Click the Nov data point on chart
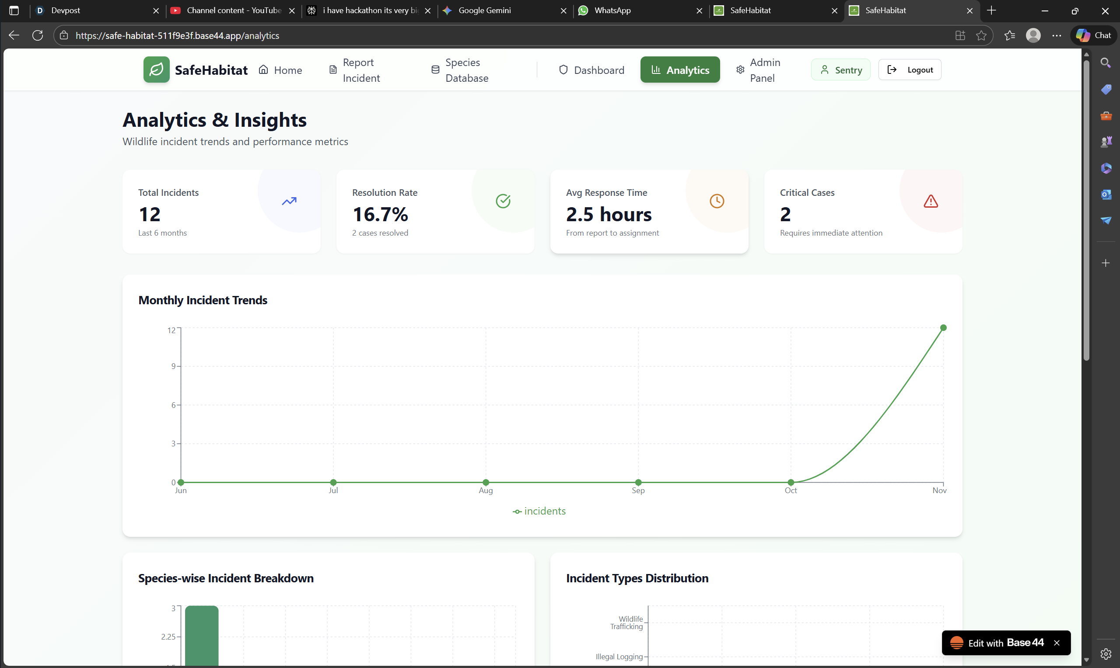 tap(943, 328)
